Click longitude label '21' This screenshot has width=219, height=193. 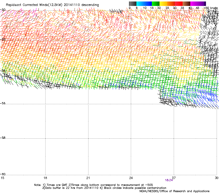[88, 178]
